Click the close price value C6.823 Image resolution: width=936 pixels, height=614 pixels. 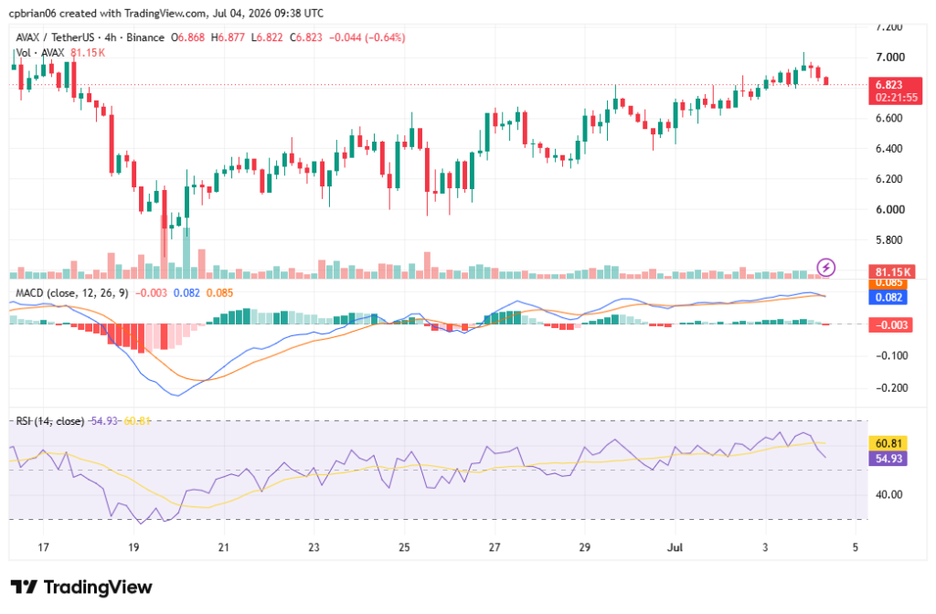(x=305, y=37)
